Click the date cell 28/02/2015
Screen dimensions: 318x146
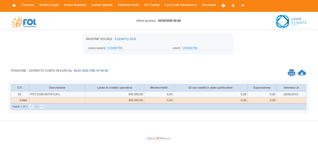click(291, 94)
